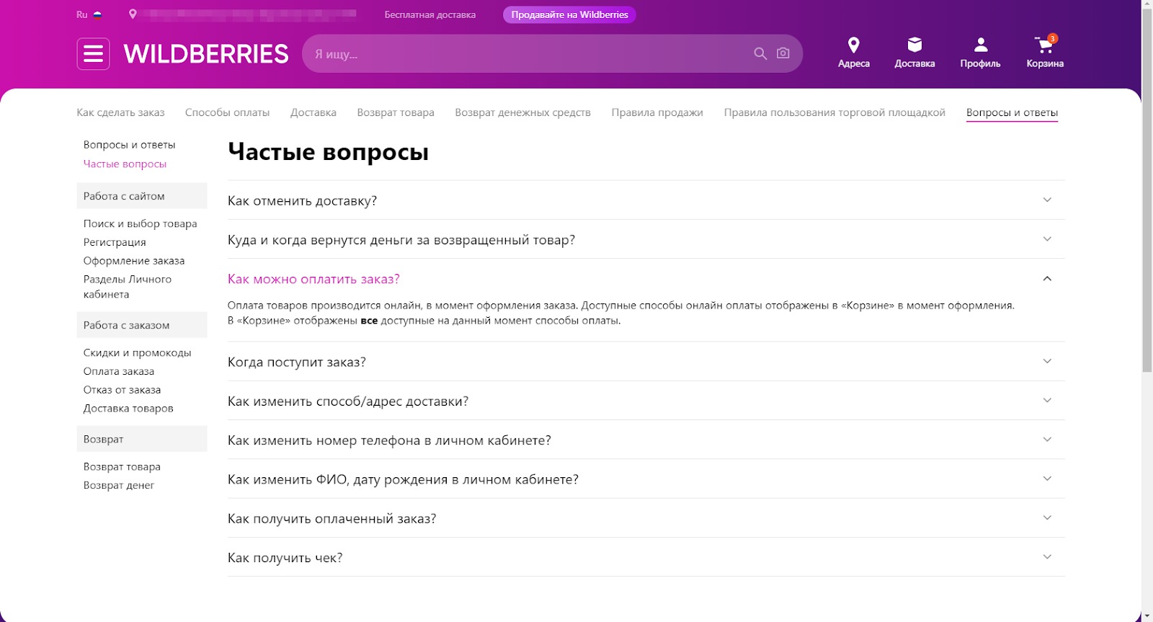The image size is (1153, 622).
Task: Expand chevron for Как изменить ФИО, дату рождения
Action: coord(1047,479)
